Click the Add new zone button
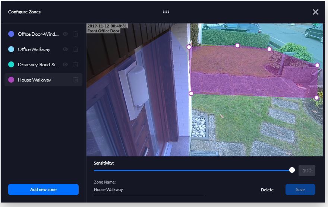328x207 pixels. pyautogui.click(x=43, y=190)
